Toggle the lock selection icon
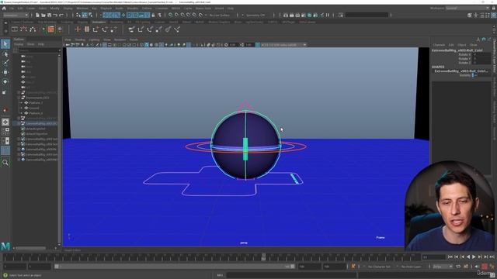This screenshot has width=497, height=279. tap(154, 15)
